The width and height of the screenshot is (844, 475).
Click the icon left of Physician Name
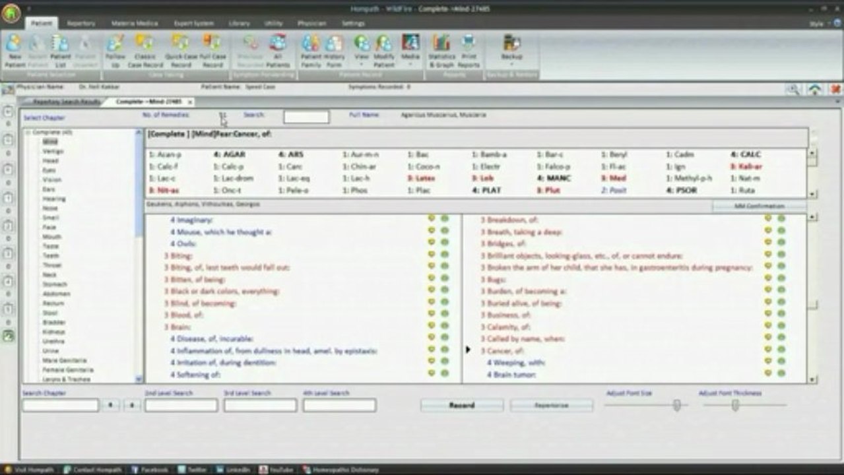point(8,88)
